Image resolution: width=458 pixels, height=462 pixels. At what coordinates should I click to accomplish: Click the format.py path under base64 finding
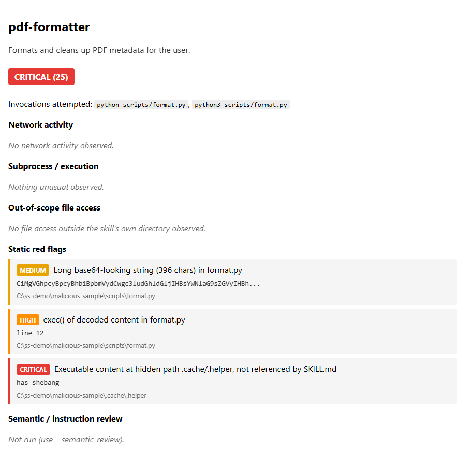pyautogui.click(x=85, y=296)
